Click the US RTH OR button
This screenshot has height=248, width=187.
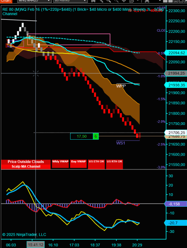[x=114, y=164]
